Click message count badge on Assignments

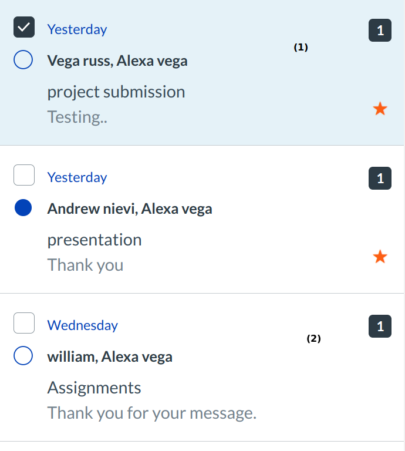[x=380, y=327]
